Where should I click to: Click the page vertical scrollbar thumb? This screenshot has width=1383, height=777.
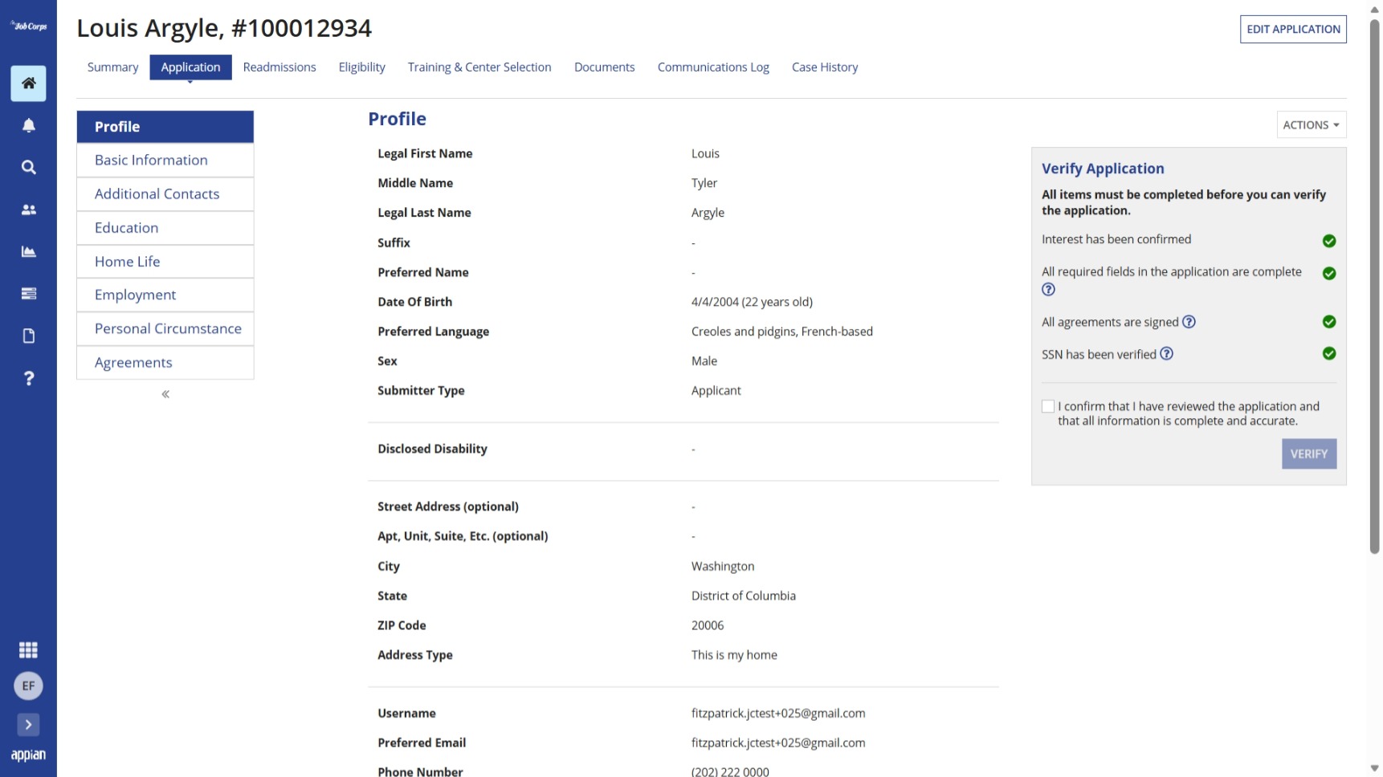tap(1374, 285)
